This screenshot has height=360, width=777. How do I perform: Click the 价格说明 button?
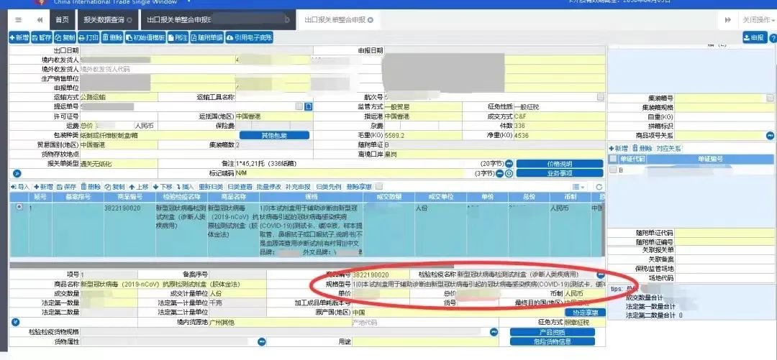click(559, 163)
